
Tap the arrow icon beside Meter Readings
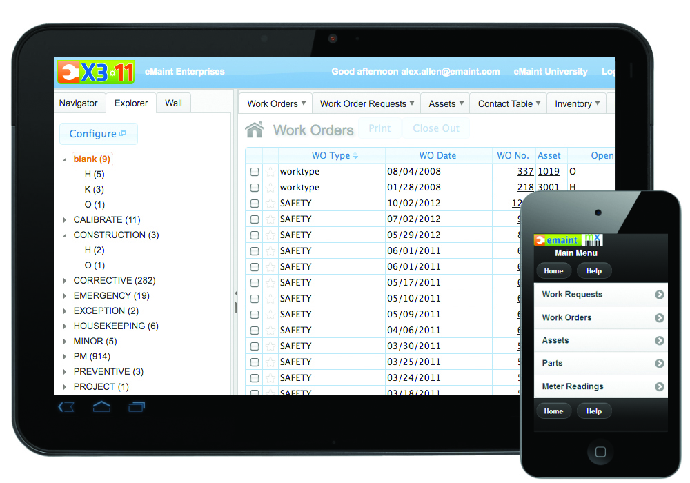tap(659, 386)
